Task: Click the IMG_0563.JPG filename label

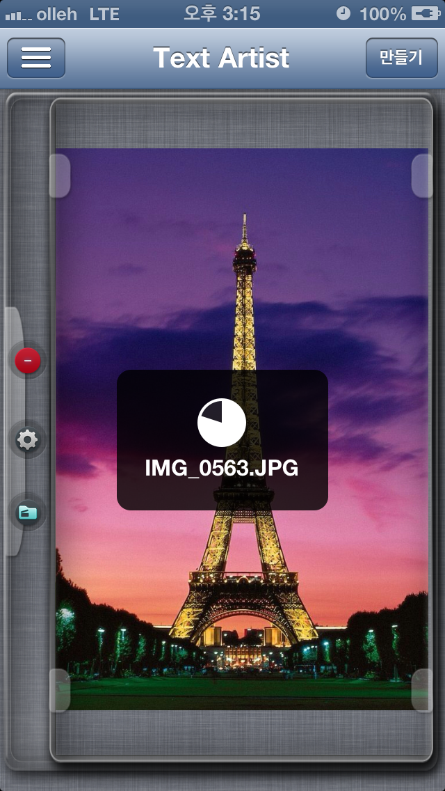Action: (222, 469)
